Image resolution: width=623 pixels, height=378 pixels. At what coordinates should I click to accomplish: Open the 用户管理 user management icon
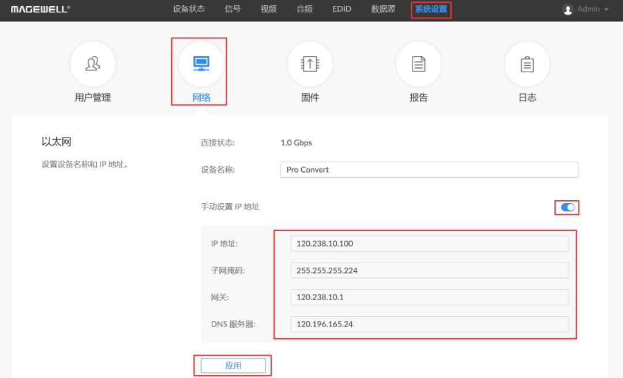[92, 64]
